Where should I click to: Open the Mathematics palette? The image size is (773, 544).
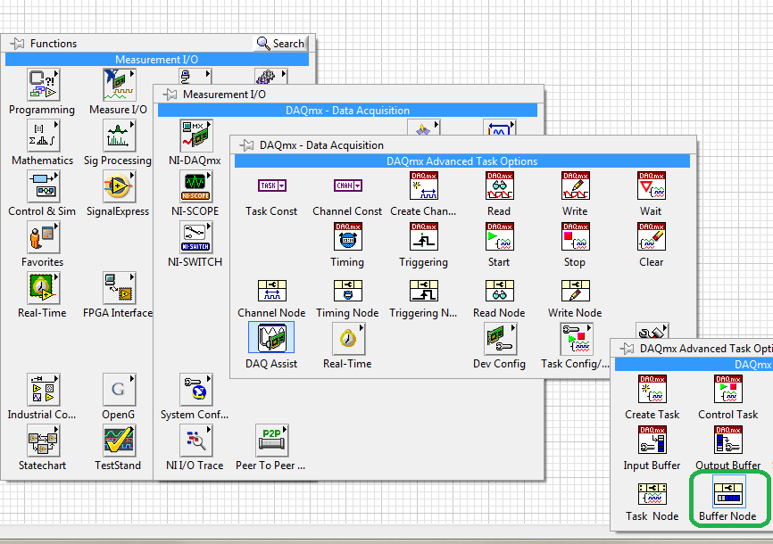pos(43,136)
